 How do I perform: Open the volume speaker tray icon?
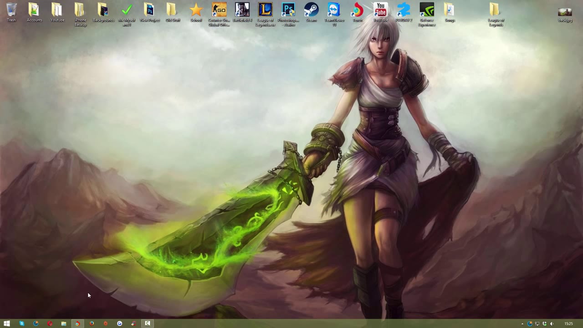click(552, 324)
